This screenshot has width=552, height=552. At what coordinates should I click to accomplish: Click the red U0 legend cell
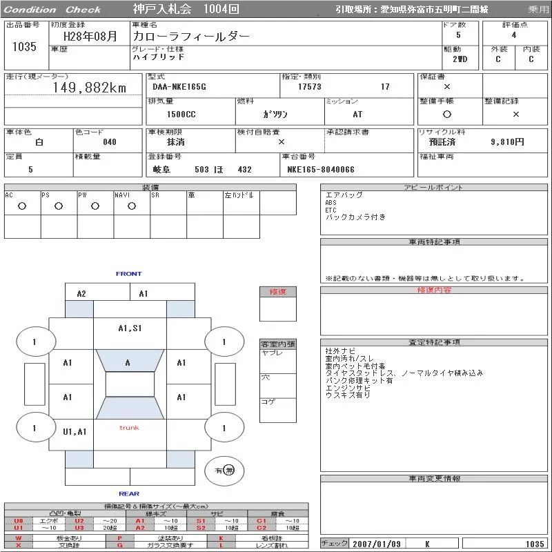(x=19, y=521)
